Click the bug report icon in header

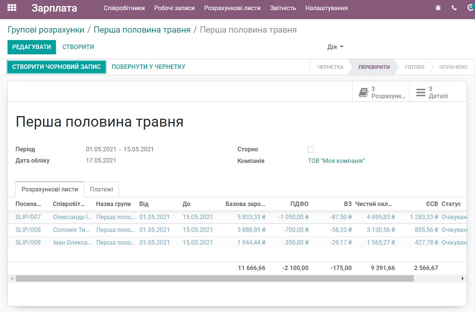438,7
